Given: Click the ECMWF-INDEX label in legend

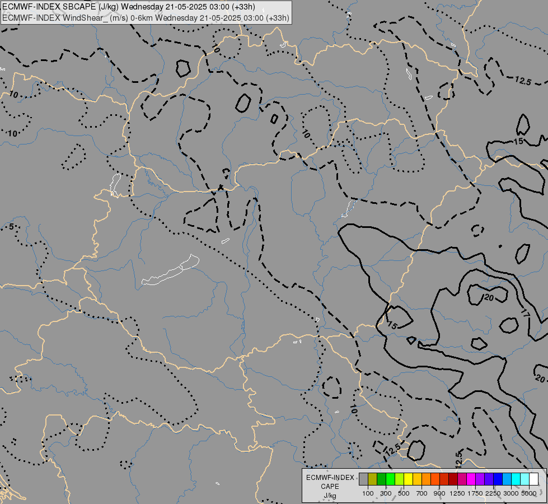Looking at the screenshot, I should tap(330, 478).
